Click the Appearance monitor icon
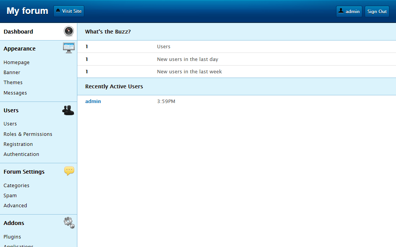The width and height of the screenshot is (396, 247). tap(69, 48)
